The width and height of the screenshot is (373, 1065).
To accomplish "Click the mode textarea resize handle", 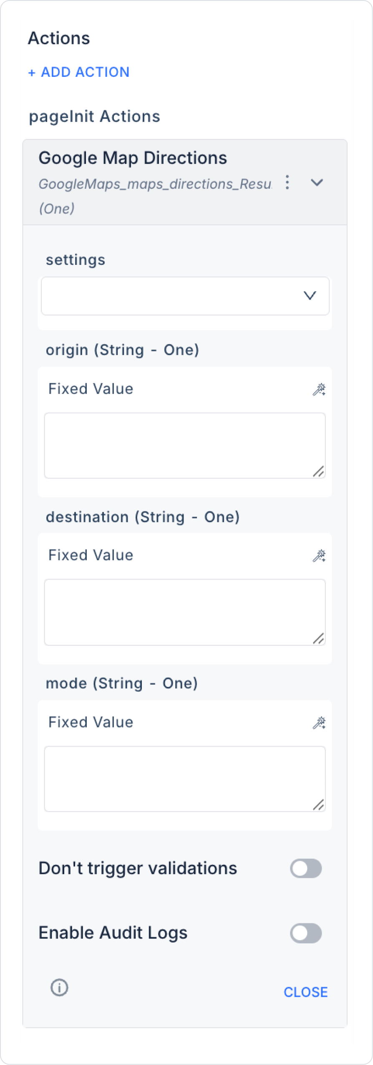I will tap(319, 805).
